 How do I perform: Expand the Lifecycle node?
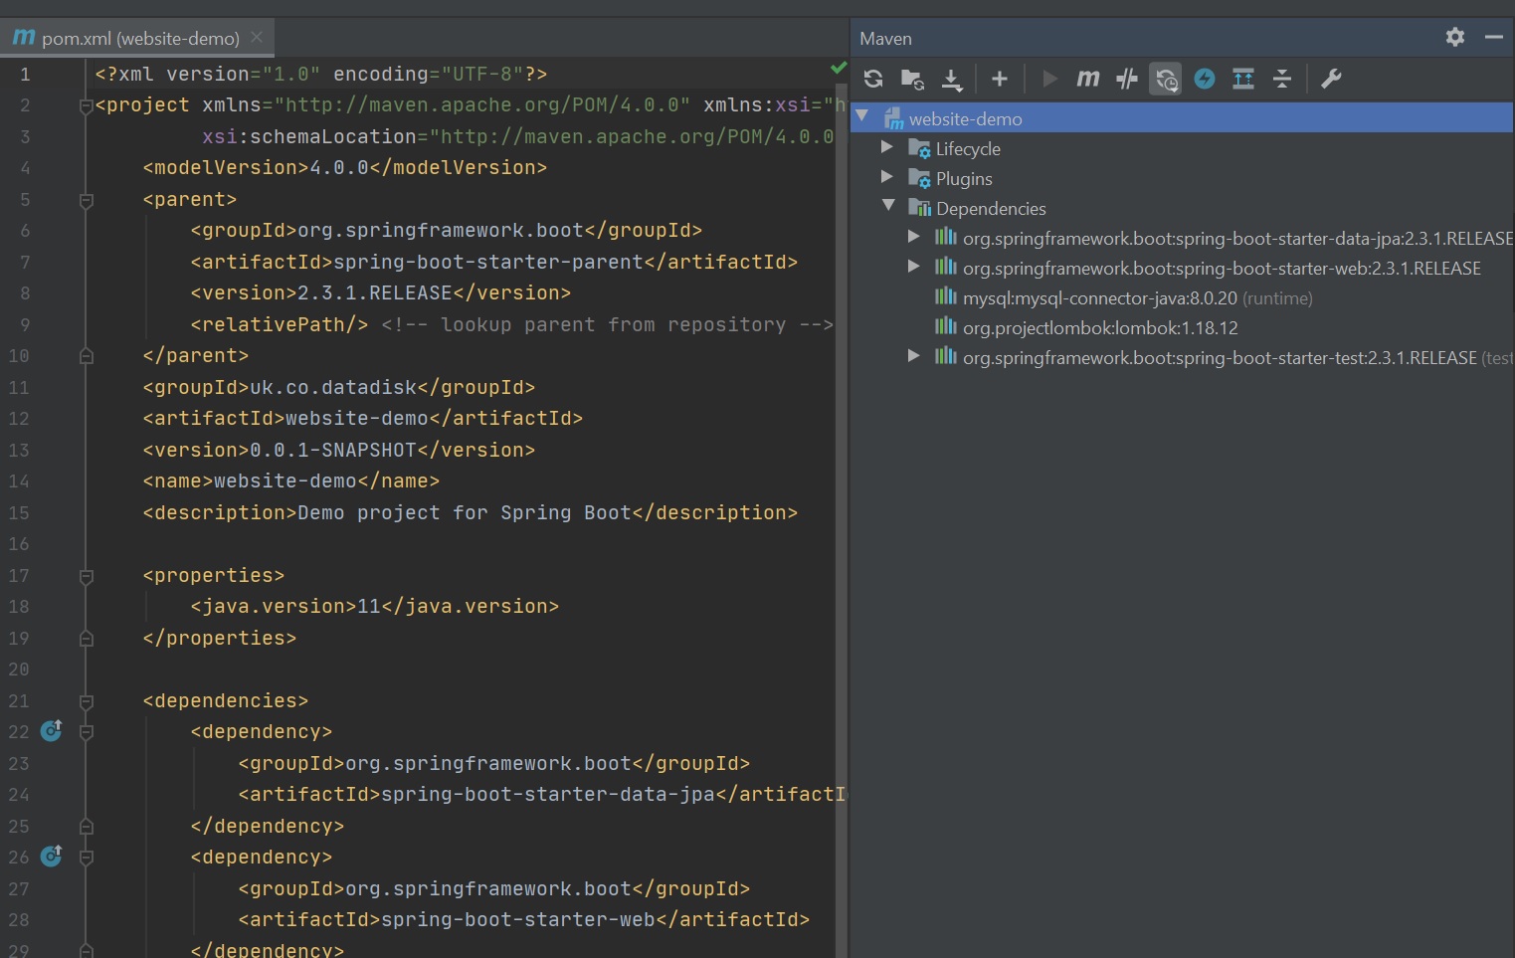point(886,148)
